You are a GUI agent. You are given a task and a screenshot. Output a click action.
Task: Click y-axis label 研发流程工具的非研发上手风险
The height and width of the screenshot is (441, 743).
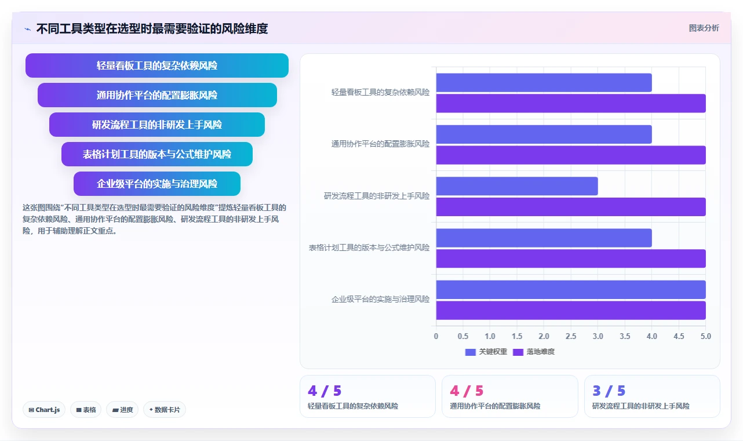click(x=377, y=196)
